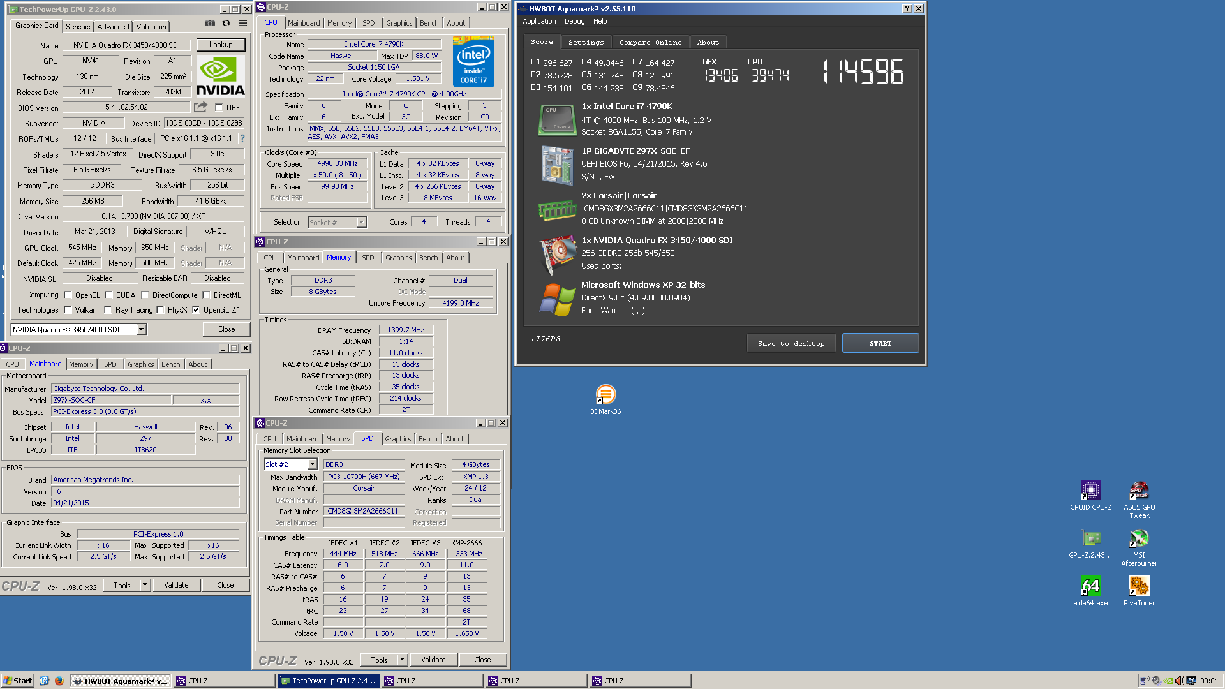
Task: Toggle the OpenGL 2.1 checkbox
Action: [196, 310]
